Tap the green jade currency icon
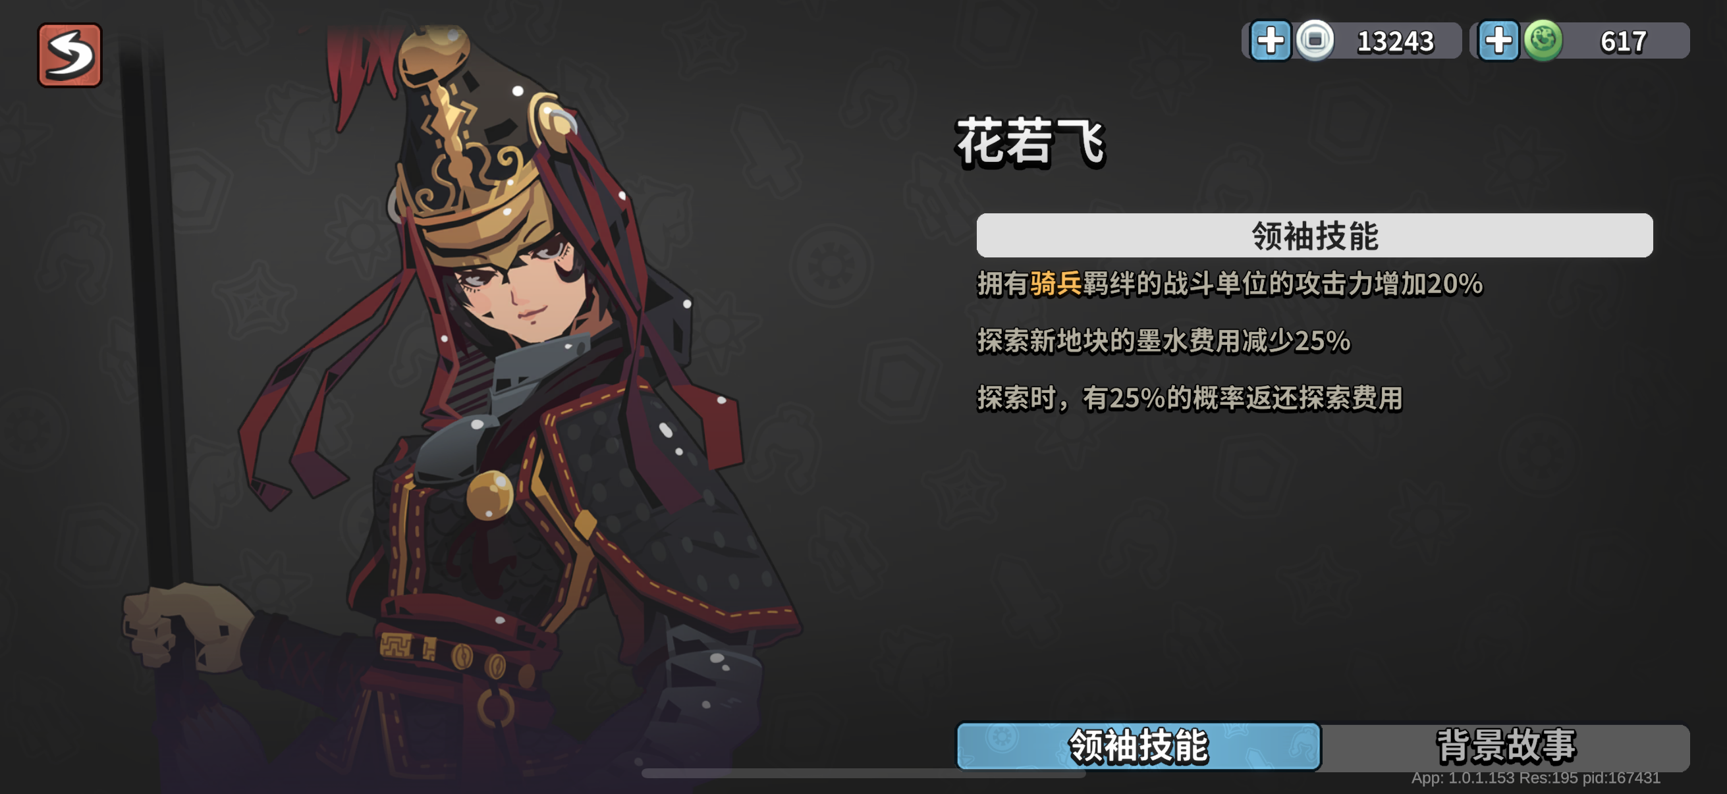The height and width of the screenshot is (794, 1727). (1543, 40)
